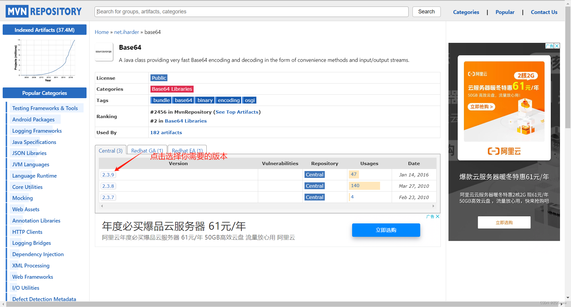Switch to the Redhat GA (1) tab
The width and height of the screenshot is (571, 307).
[x=147, y=151]
